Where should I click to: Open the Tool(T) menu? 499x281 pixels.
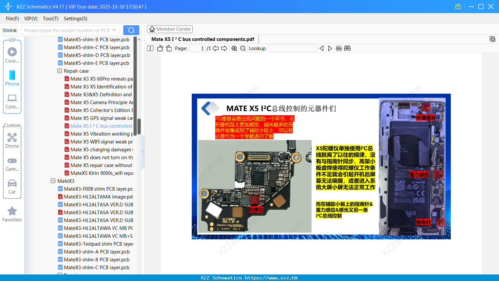51,19
